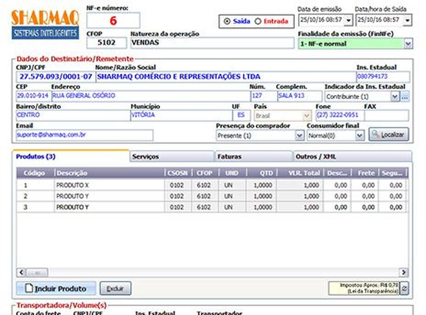Click Município field VITÓRIA
This screenshot has height=315, width=426.
181,116
